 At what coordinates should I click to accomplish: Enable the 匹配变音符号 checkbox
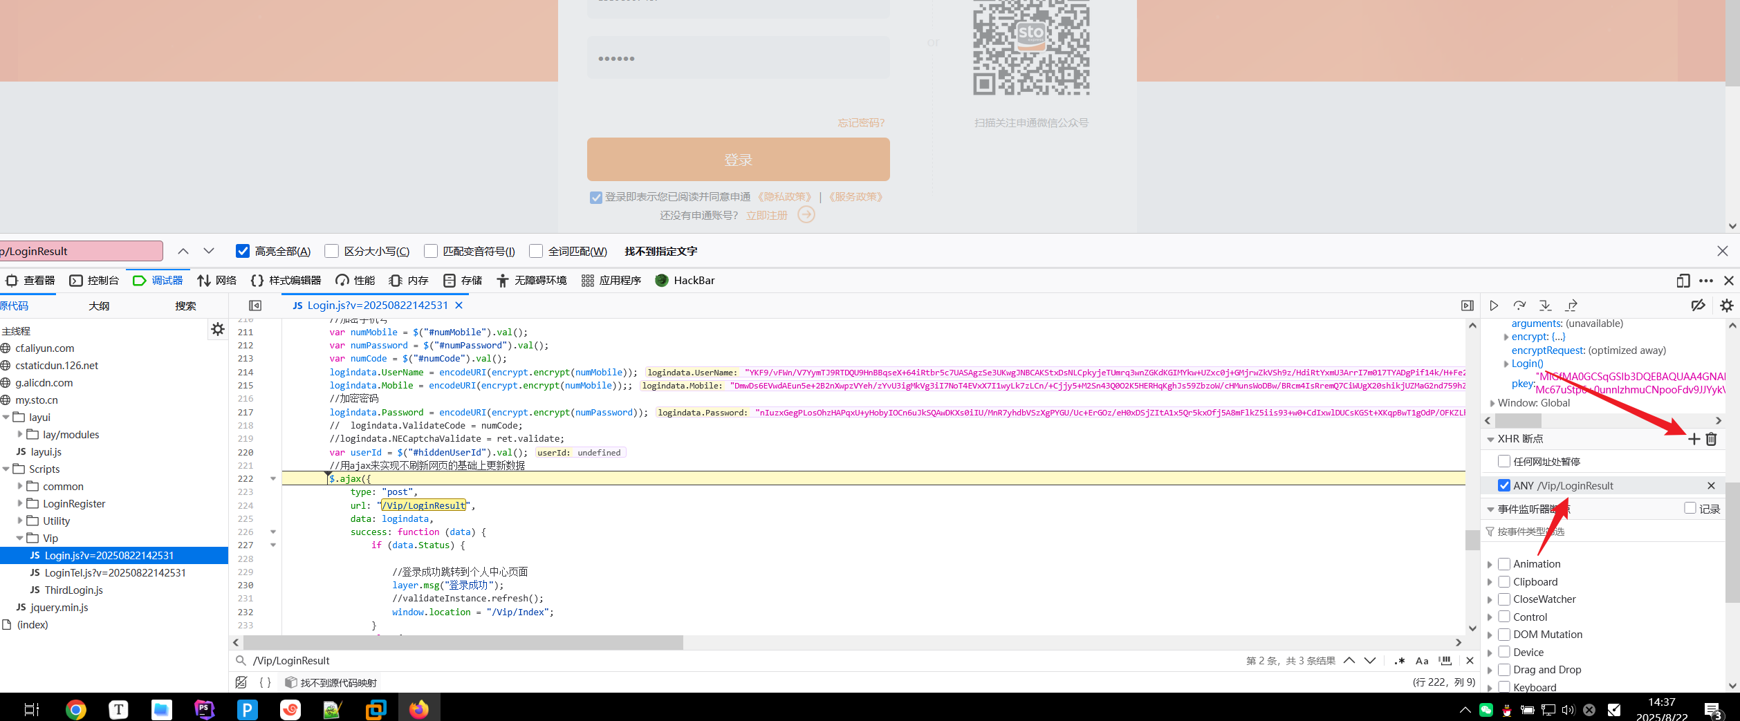click(431, 251)
